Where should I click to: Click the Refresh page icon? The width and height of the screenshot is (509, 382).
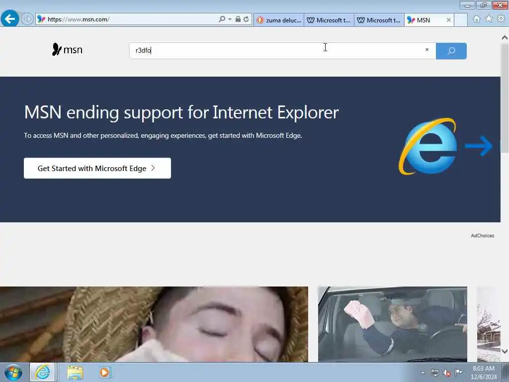[247, 19]
